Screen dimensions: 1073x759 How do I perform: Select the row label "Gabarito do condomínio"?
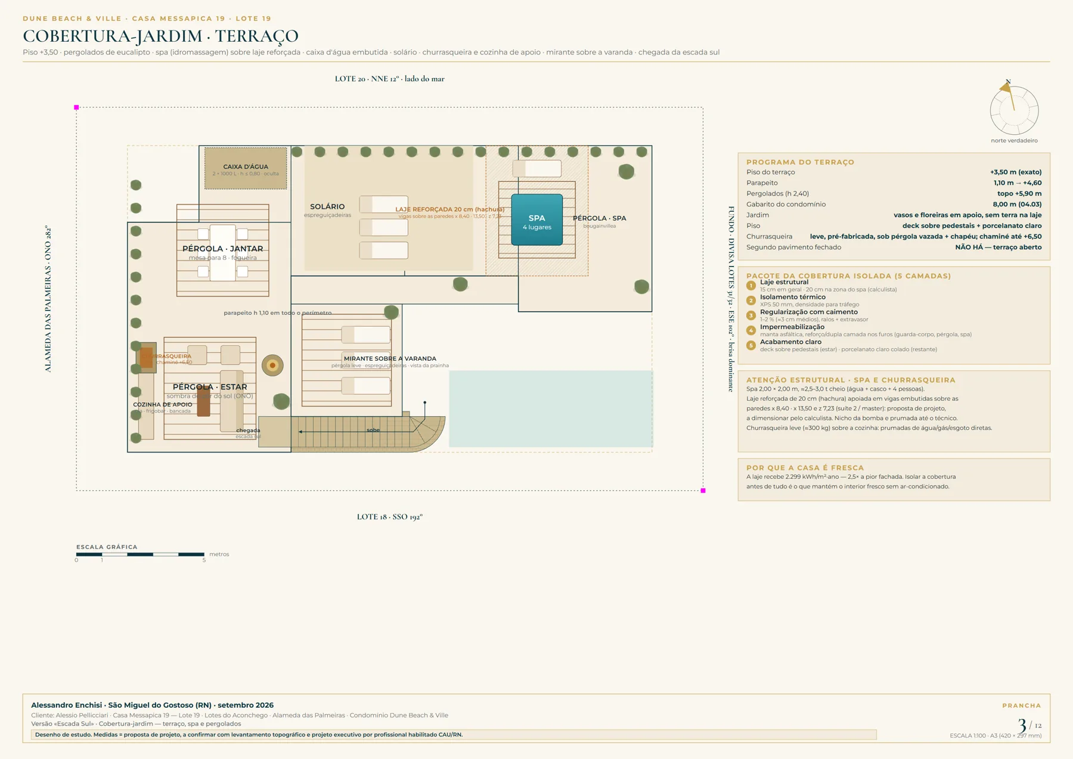click(x=786, y=205)
